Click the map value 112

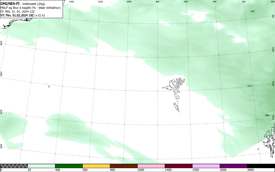(x=249, y=86)
